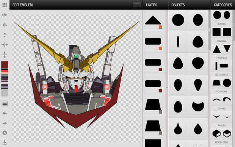Switch to the Layers panel header
The height and width of the screenshot is (147, 235).
(x=152, y=5)
